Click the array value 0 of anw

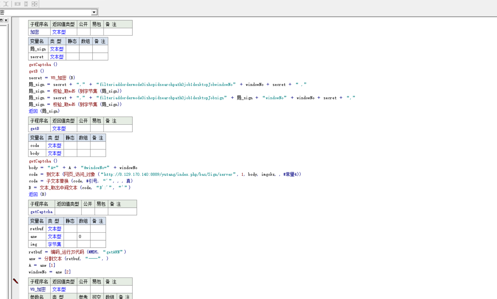point(84,237)
